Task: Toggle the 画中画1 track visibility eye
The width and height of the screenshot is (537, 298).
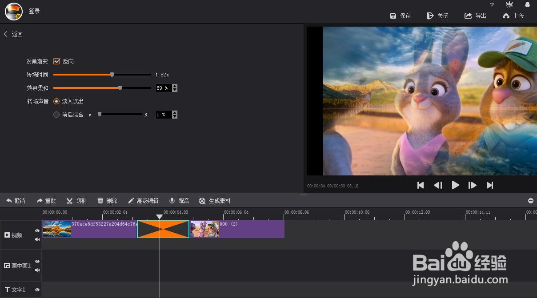Action: click(x=37, y=261)
